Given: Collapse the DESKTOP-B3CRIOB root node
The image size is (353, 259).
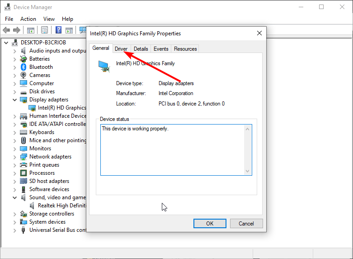Looking at the screenshot, I should (6, 43).
